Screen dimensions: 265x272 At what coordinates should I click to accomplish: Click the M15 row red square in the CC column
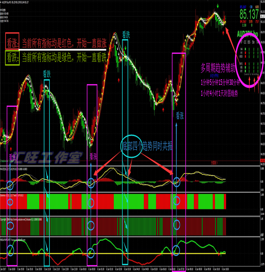coord(246,63)
